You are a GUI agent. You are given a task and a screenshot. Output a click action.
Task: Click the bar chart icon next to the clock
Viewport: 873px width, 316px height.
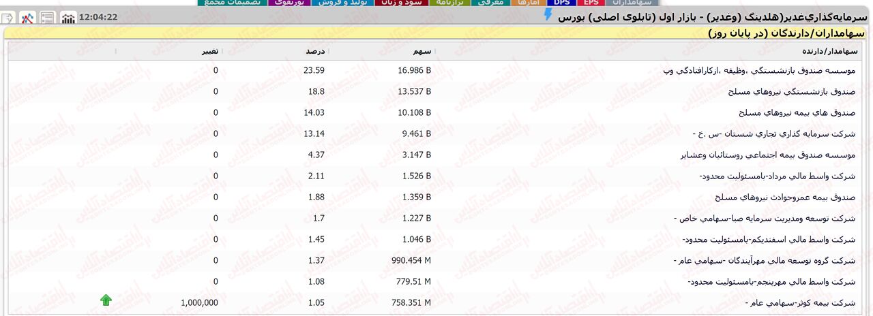[x=68, y=18]
